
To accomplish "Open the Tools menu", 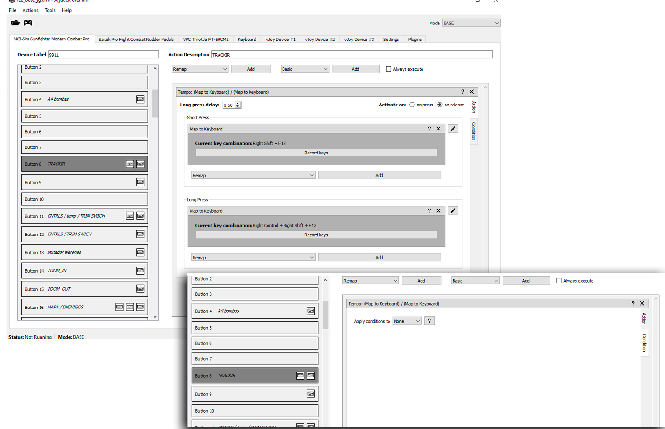I will [50, 10].
